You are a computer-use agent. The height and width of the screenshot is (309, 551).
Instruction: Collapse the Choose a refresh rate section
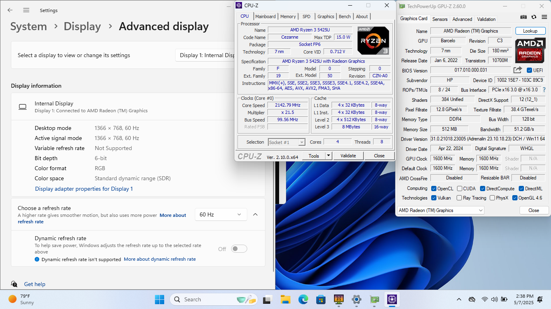click(x=255, y=214)
